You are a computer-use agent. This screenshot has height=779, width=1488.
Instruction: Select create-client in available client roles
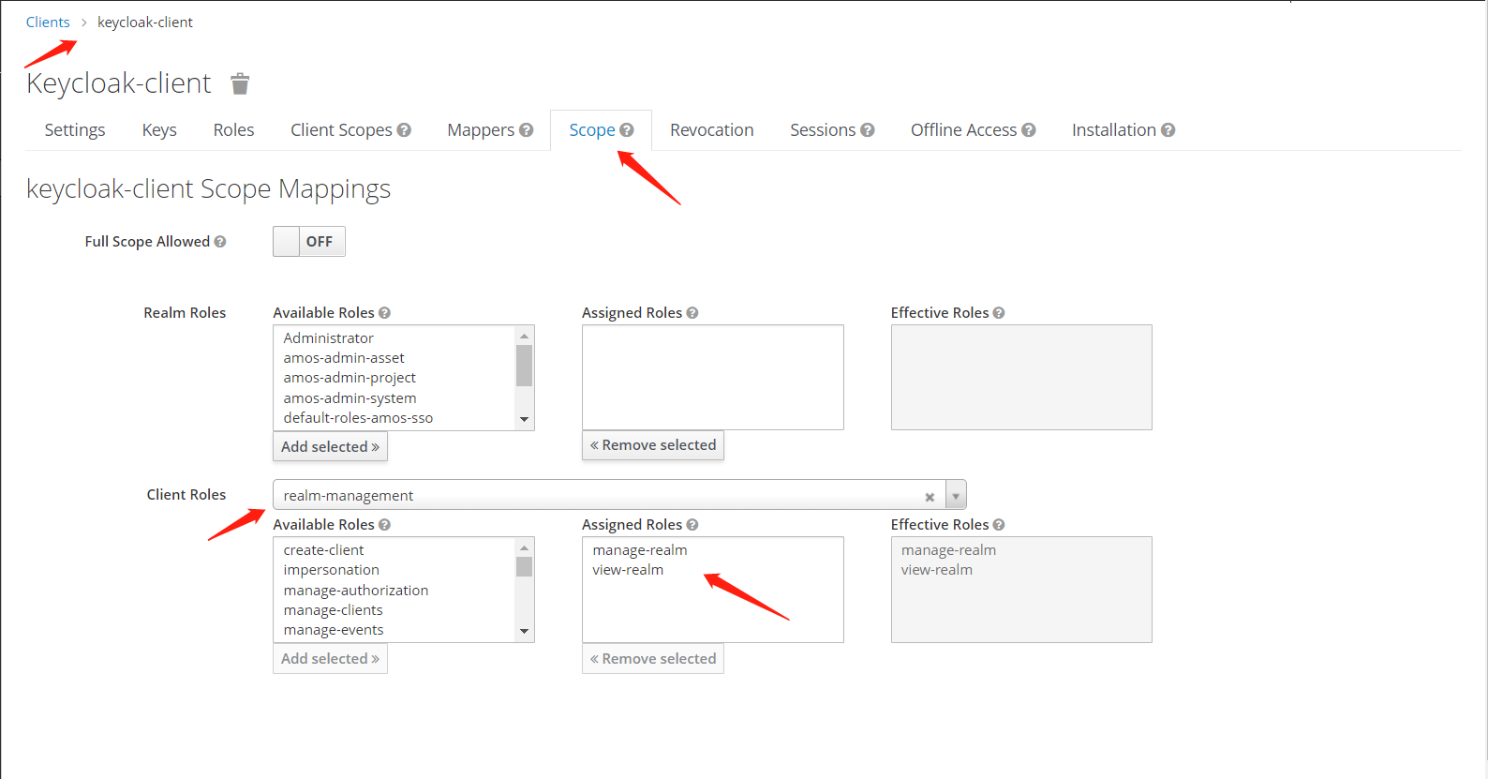(x=323, y=550)
